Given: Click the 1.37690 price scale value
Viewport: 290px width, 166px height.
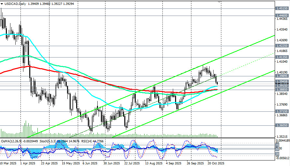Looking at the screenshot, I should pos(282,105).
